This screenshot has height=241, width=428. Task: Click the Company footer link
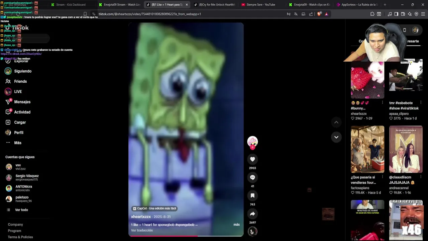pyautogui.click(x=15, y=225)
